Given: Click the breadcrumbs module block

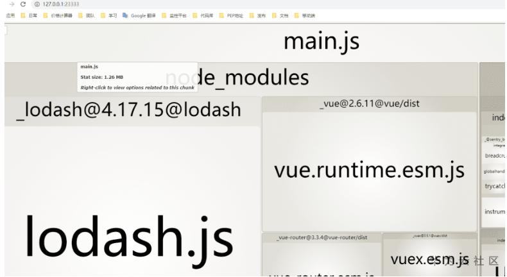Looking at the screenshot, I should point(494,156).
